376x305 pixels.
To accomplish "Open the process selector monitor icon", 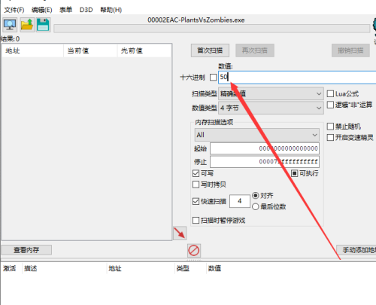I will point(10,25).
